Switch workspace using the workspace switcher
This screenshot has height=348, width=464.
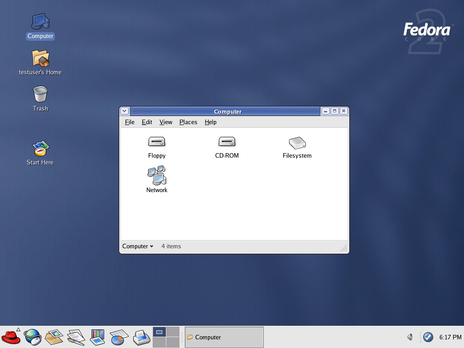pos(166,337)
